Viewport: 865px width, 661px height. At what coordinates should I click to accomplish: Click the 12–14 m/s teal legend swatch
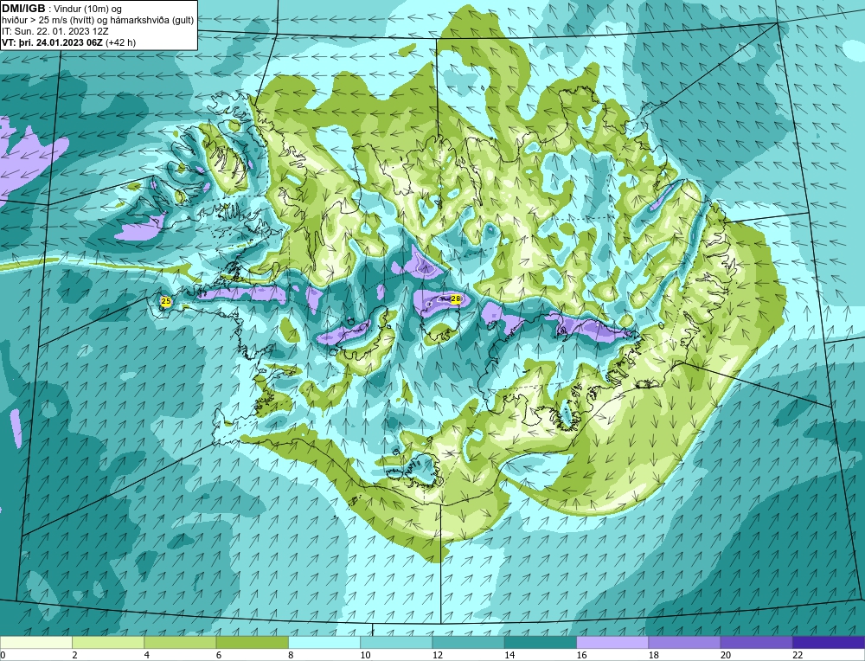pos(468,643)
